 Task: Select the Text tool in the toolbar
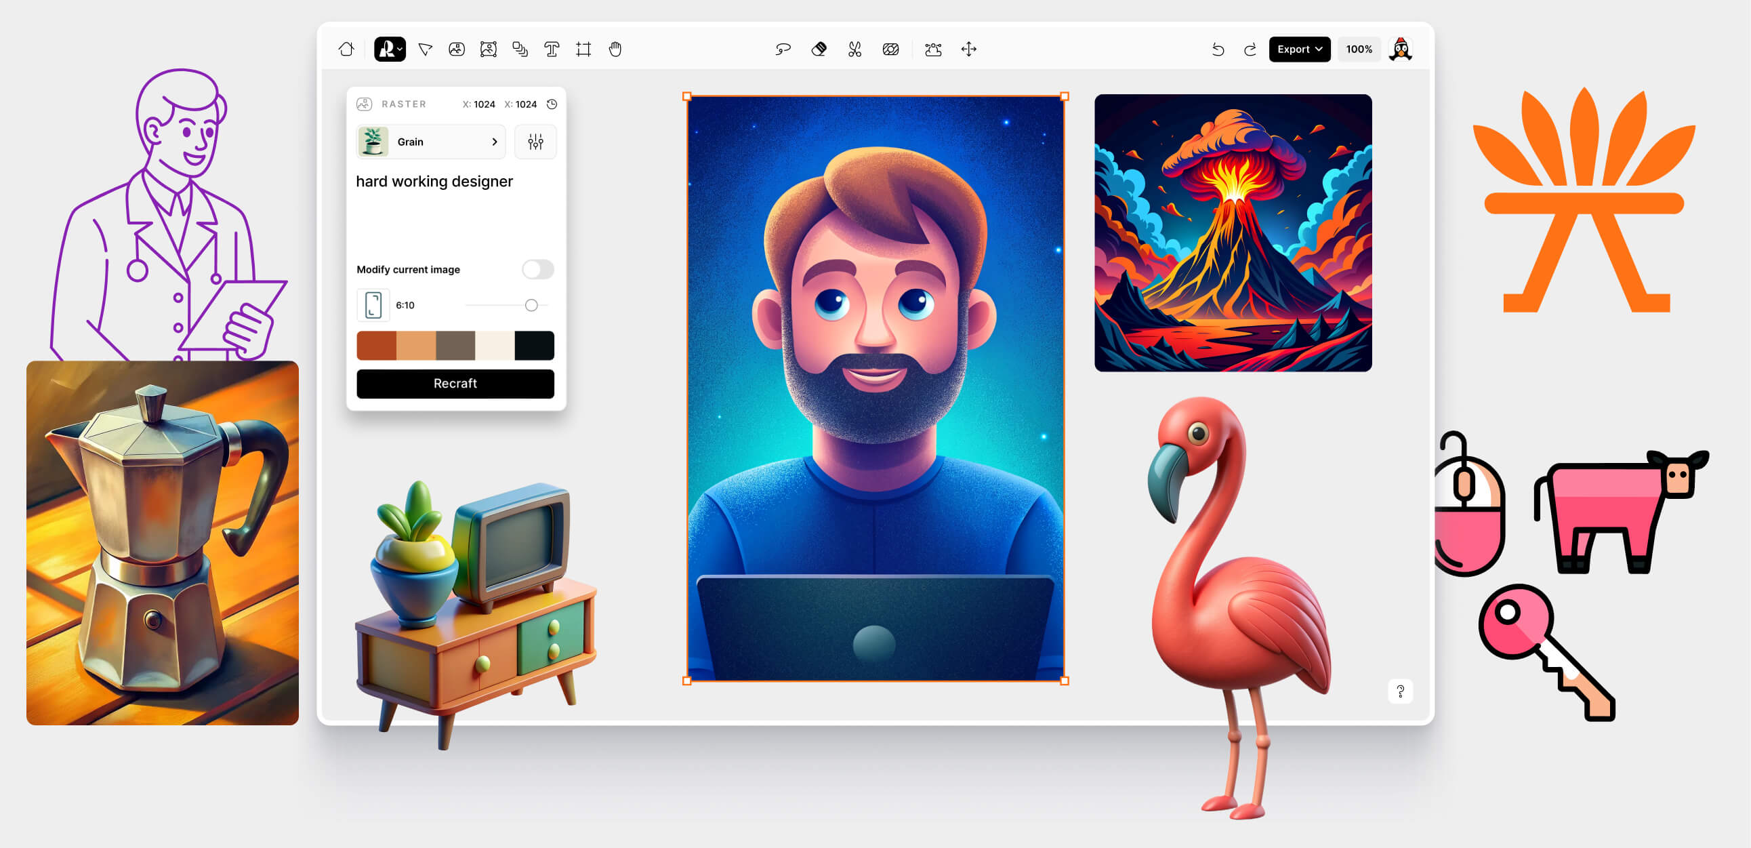(x=551, y=49)
